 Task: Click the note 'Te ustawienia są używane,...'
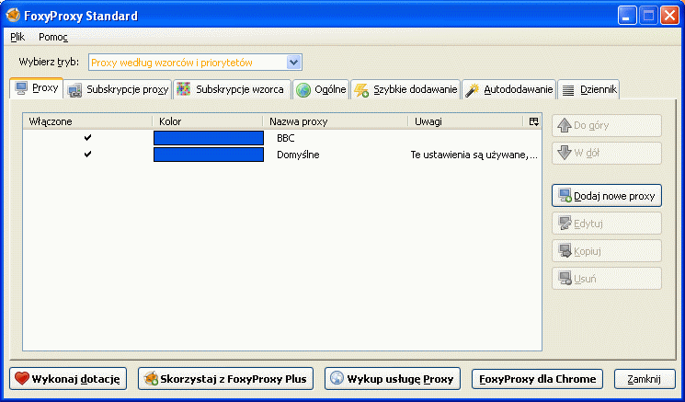tap(474, 155)
